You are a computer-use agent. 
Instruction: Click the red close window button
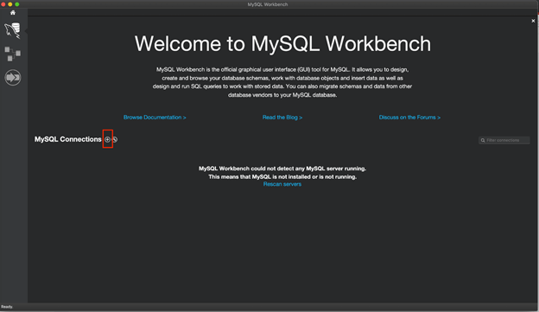[3, 4]
